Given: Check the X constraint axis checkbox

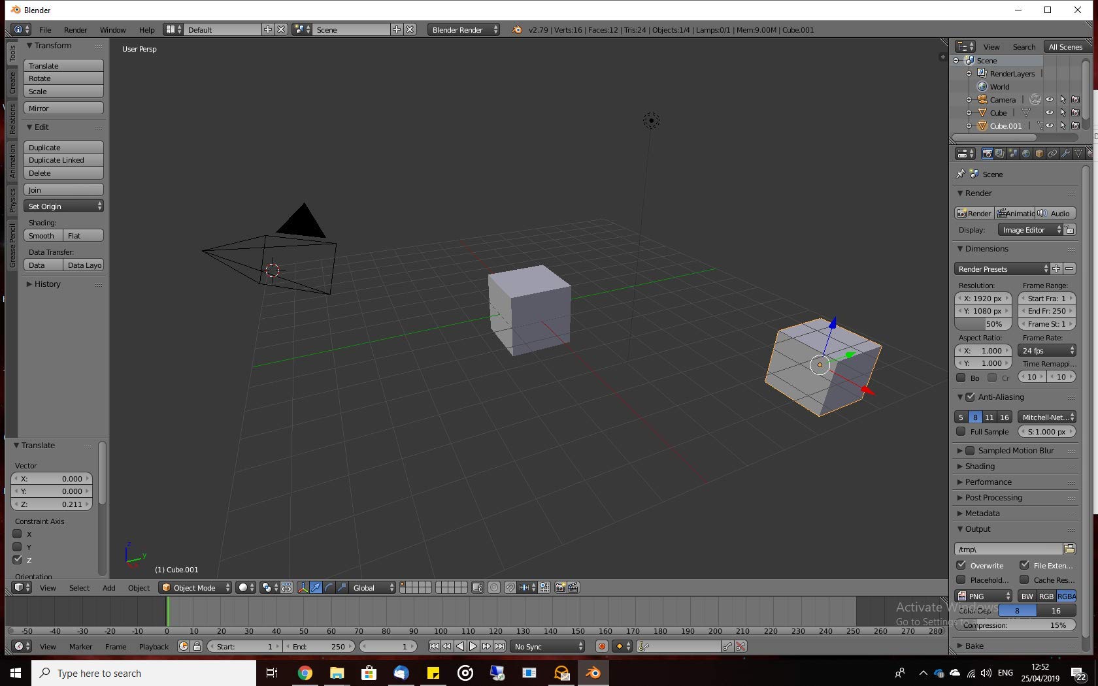Looking at the screenshot, I should pos(18,534).
